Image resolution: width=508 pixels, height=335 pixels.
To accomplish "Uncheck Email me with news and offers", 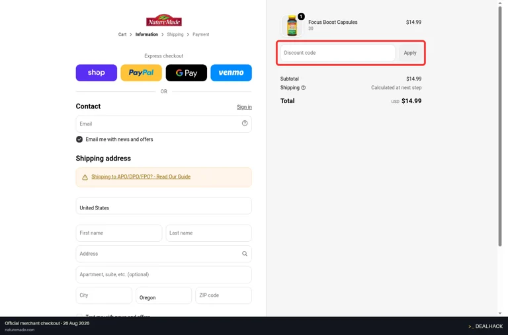I will tap(79, 139).
